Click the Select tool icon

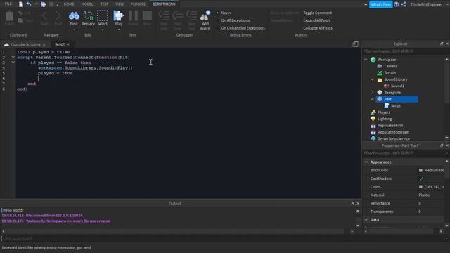(x=102, y=15)
